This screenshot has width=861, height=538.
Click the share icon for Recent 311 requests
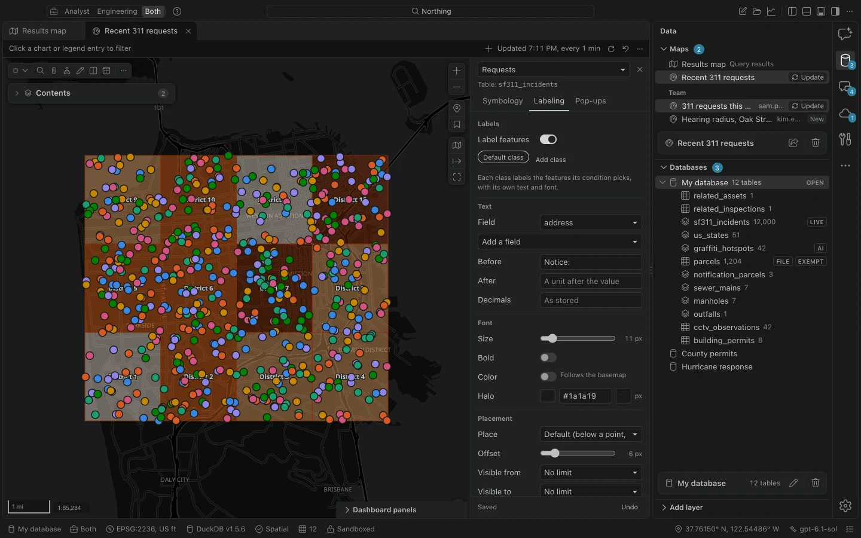pos(793,143)
